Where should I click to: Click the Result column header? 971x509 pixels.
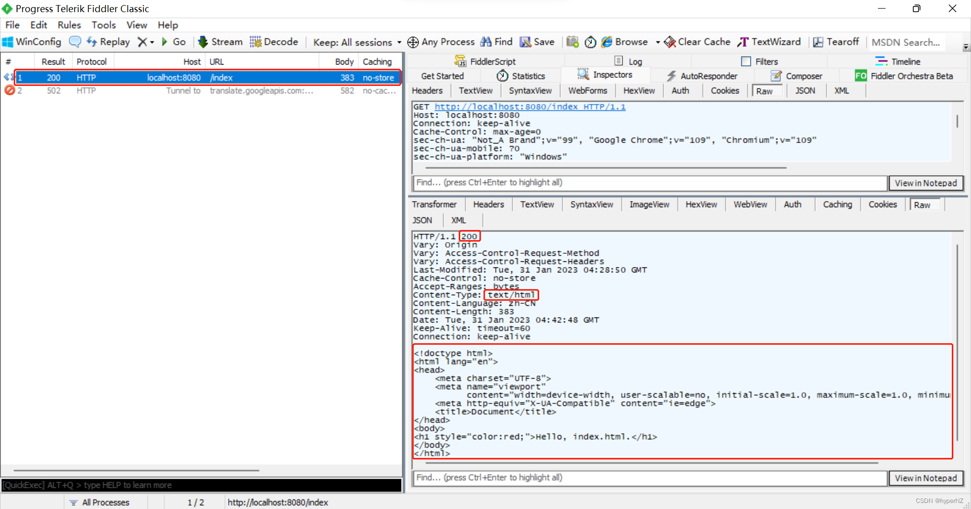pyautogui.click(x=54, y=61)
